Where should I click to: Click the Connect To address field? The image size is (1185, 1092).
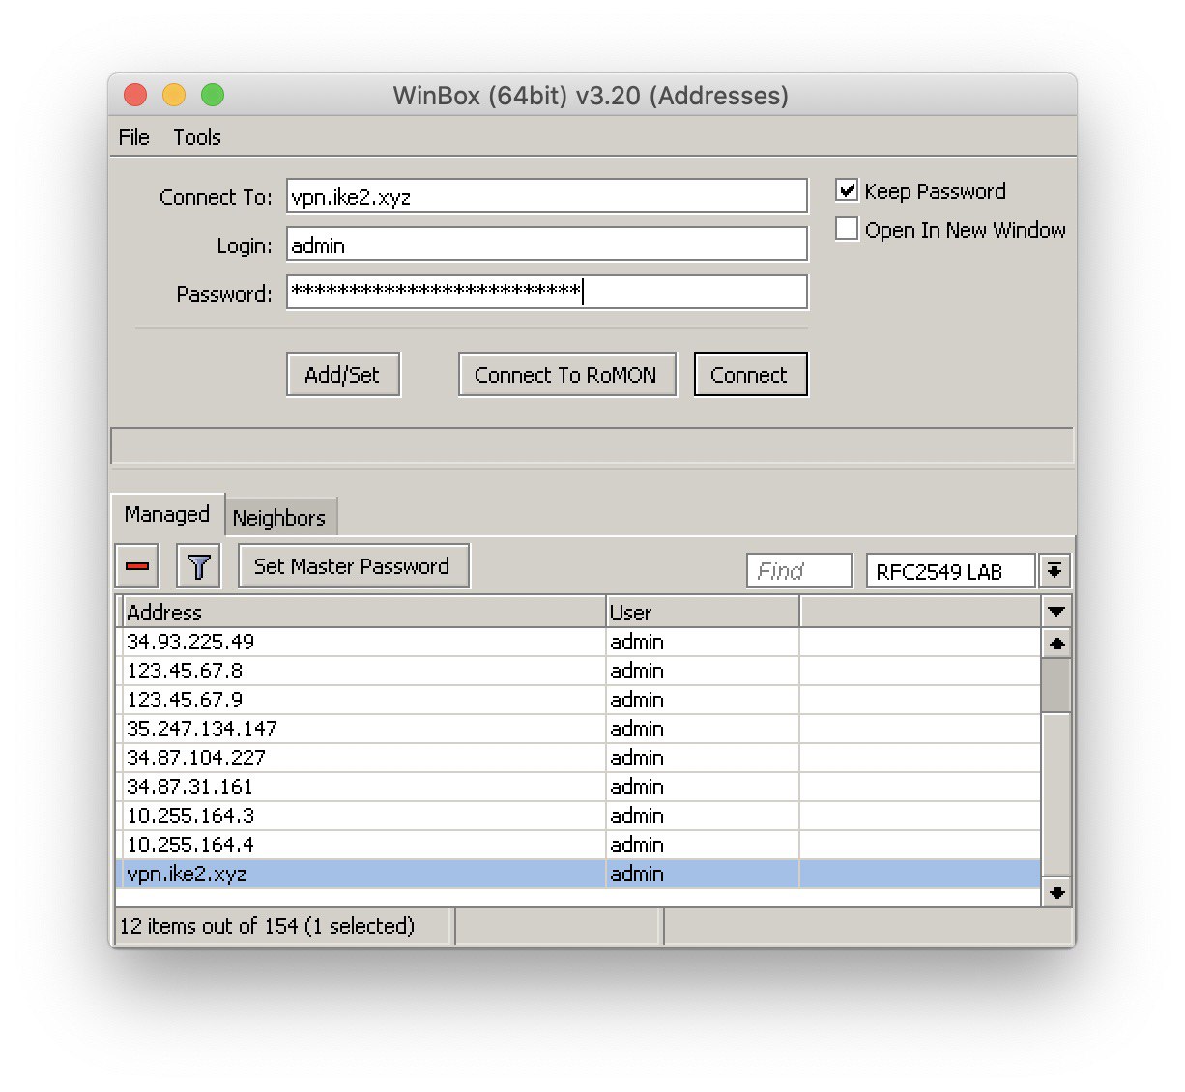[547, 196]
